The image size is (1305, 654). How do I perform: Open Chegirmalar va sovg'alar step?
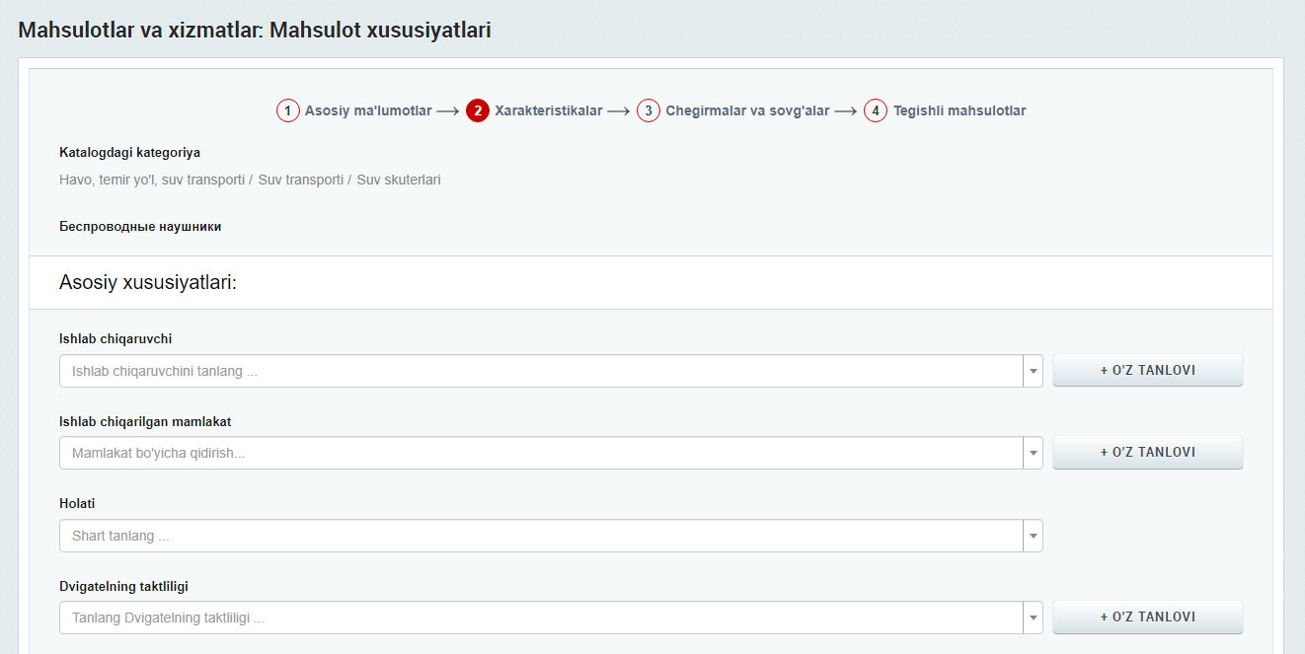[x=747, y=110]
